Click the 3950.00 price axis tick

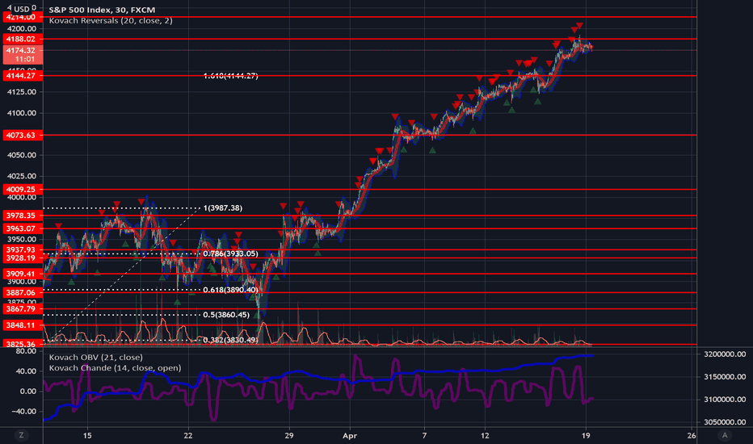coord(22,239)
